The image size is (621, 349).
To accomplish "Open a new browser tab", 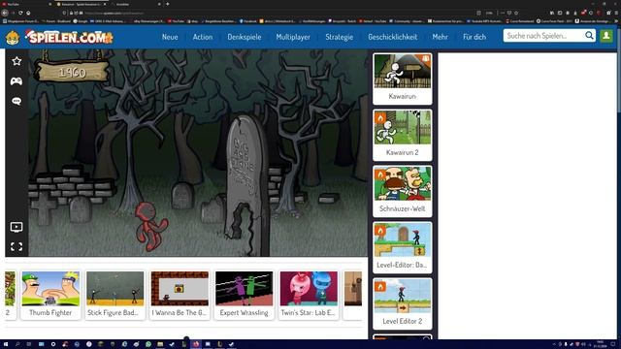I will pos(168,4).
